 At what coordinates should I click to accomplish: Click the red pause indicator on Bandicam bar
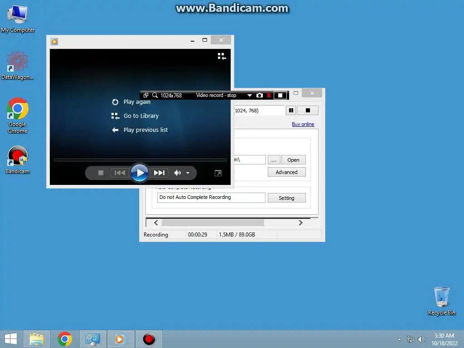point(269,95)
